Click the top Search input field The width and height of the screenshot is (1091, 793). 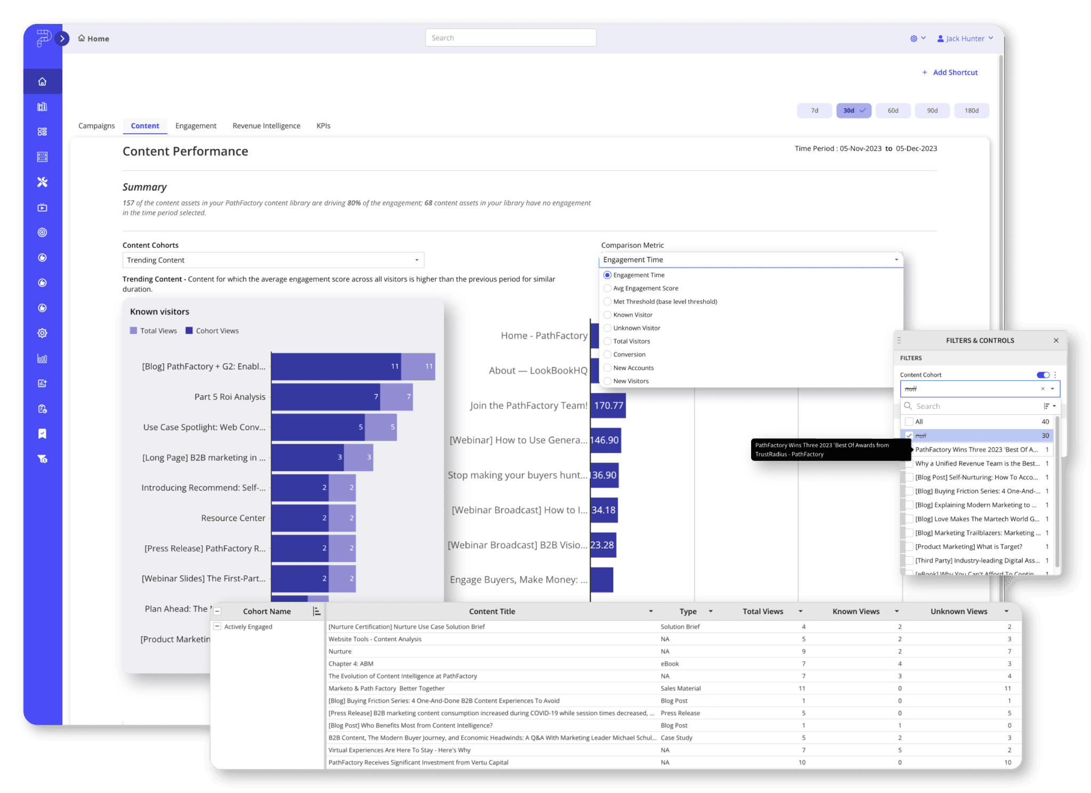(x=510, y=37)
